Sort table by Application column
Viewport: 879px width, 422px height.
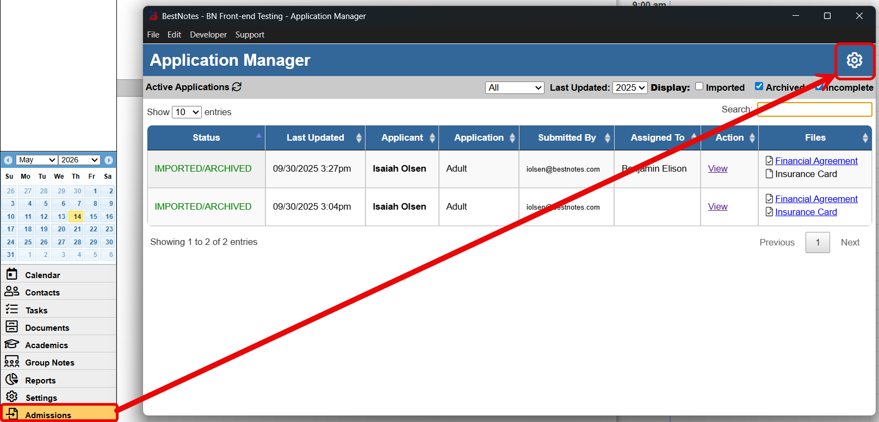[x=479, y=137]
